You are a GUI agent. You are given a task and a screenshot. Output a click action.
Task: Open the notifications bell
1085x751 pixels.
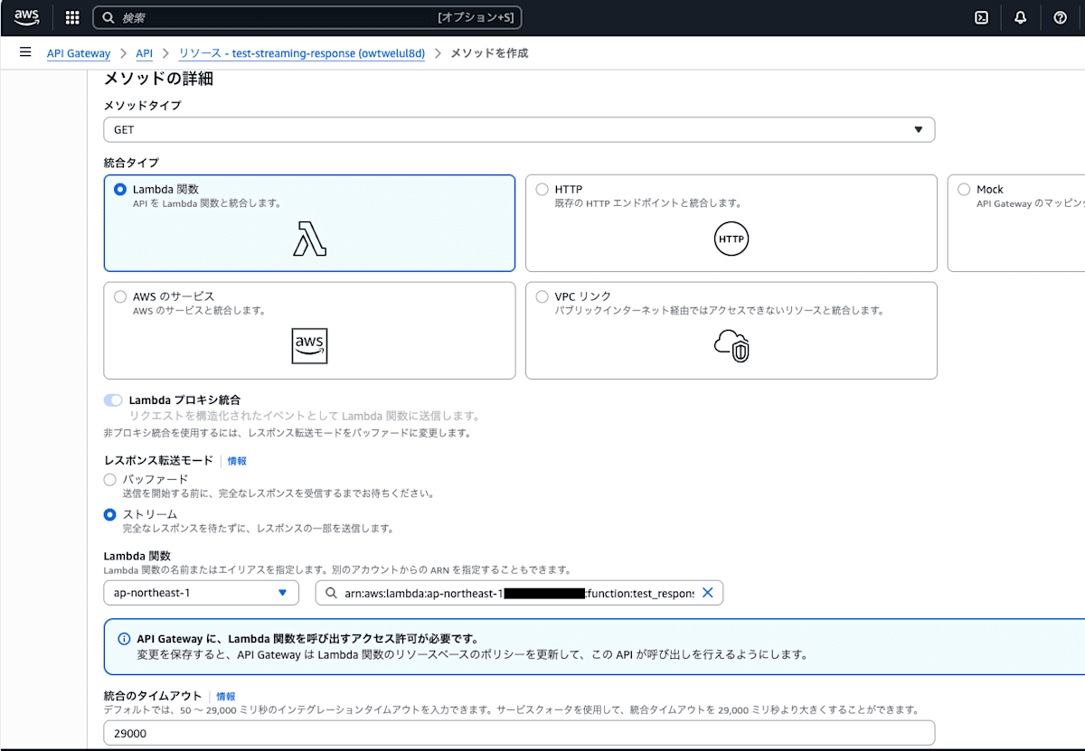pos(1021,17)
